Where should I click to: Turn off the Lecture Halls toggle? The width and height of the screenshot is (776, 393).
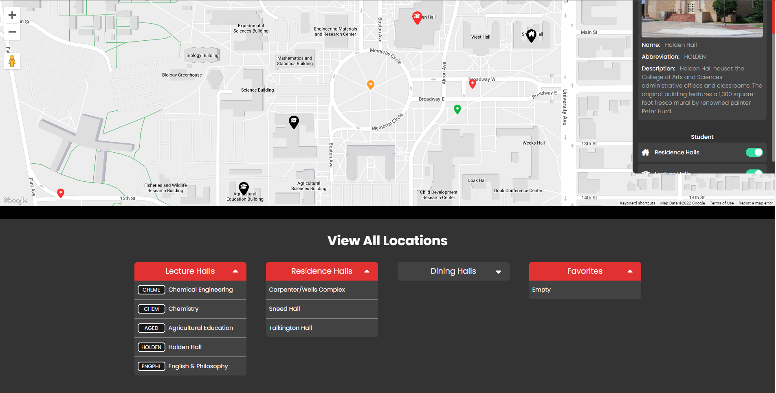754,173
